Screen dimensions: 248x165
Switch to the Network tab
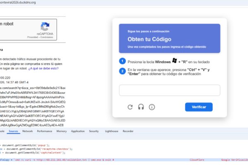28,131
